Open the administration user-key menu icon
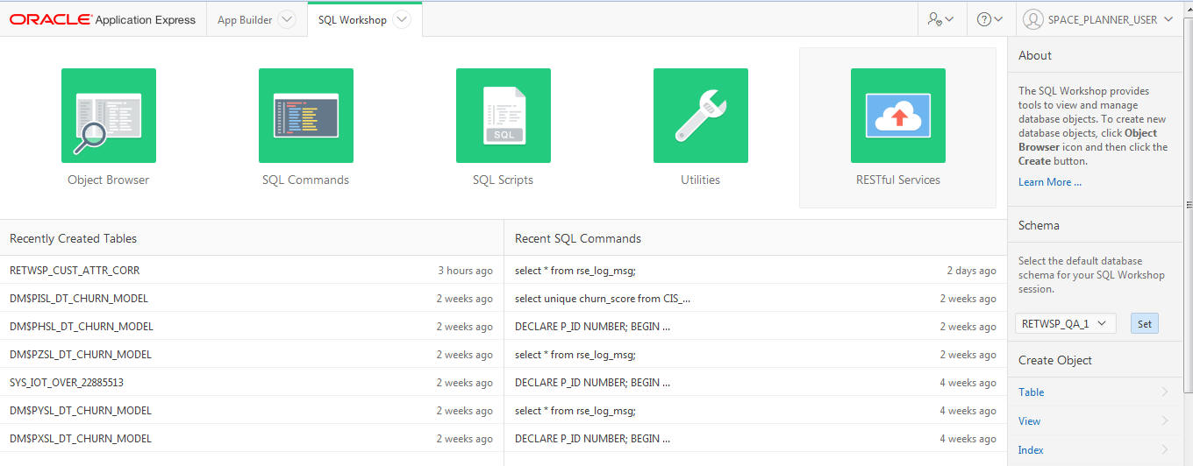Viewport: 1193px width, 466px height. coord(940,19)
